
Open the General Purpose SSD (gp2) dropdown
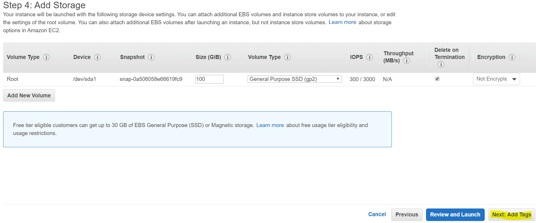click(294, 79)
